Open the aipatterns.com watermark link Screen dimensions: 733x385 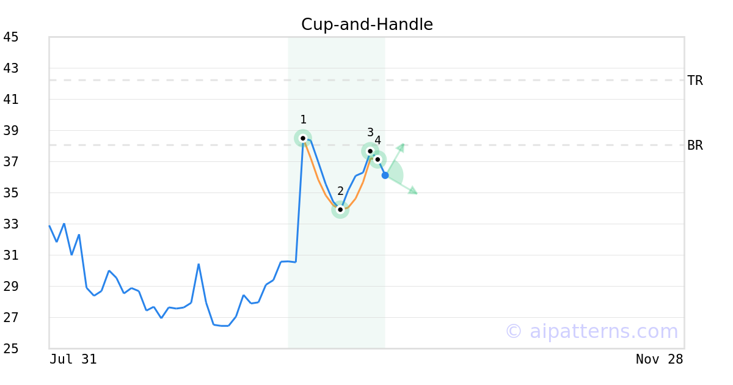click(591, 331)
